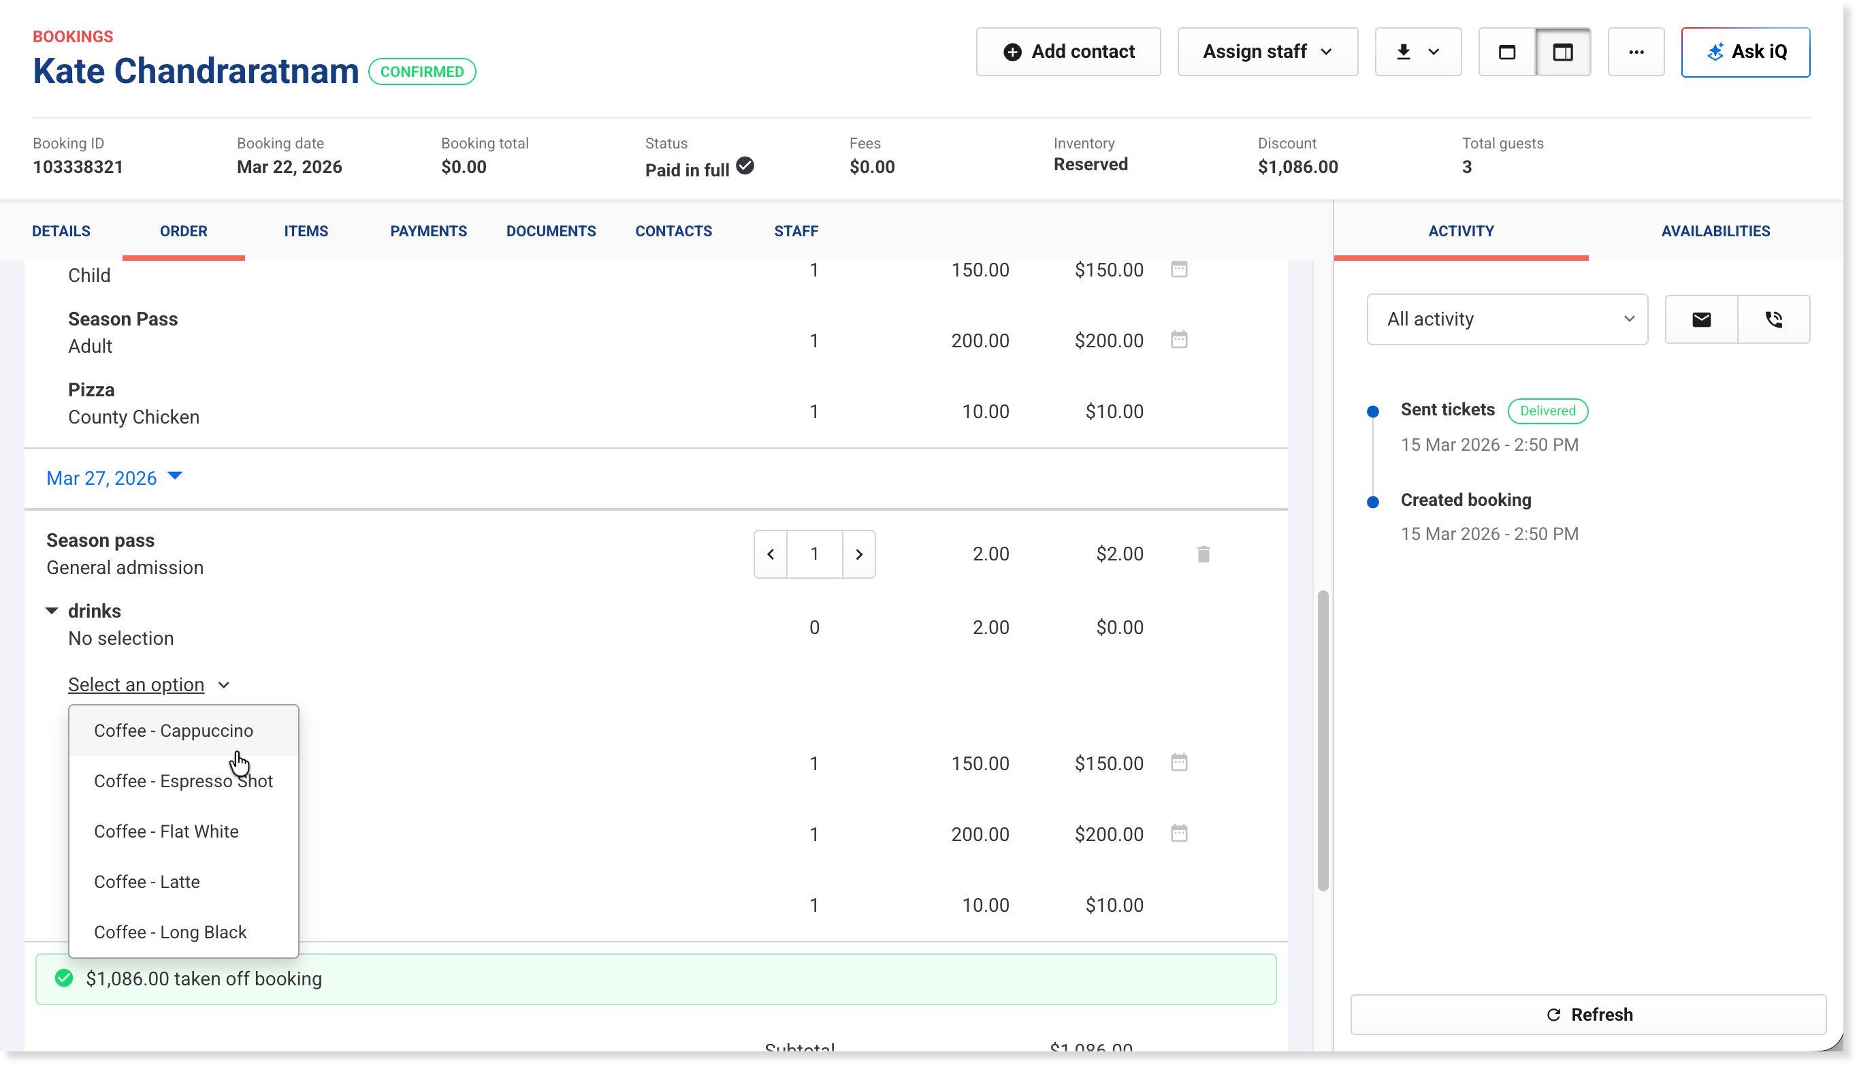Viewport: 1857px width, 1065px height.
Task: Click the email envelope activity icon
Action: (x=1700, y=319)
